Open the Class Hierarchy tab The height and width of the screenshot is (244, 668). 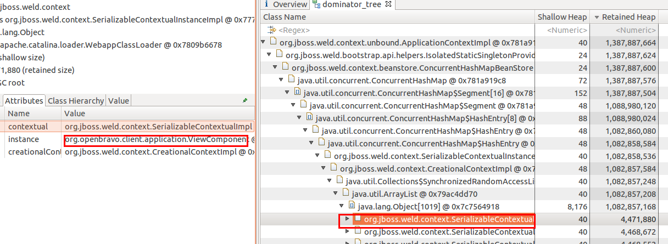tap(75, 101)
